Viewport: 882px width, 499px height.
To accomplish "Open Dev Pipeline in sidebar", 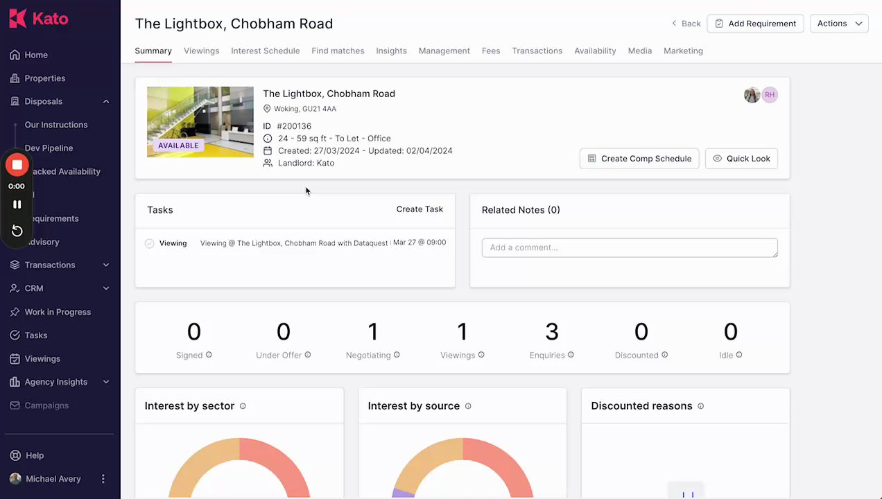I will tap(49, 148).
